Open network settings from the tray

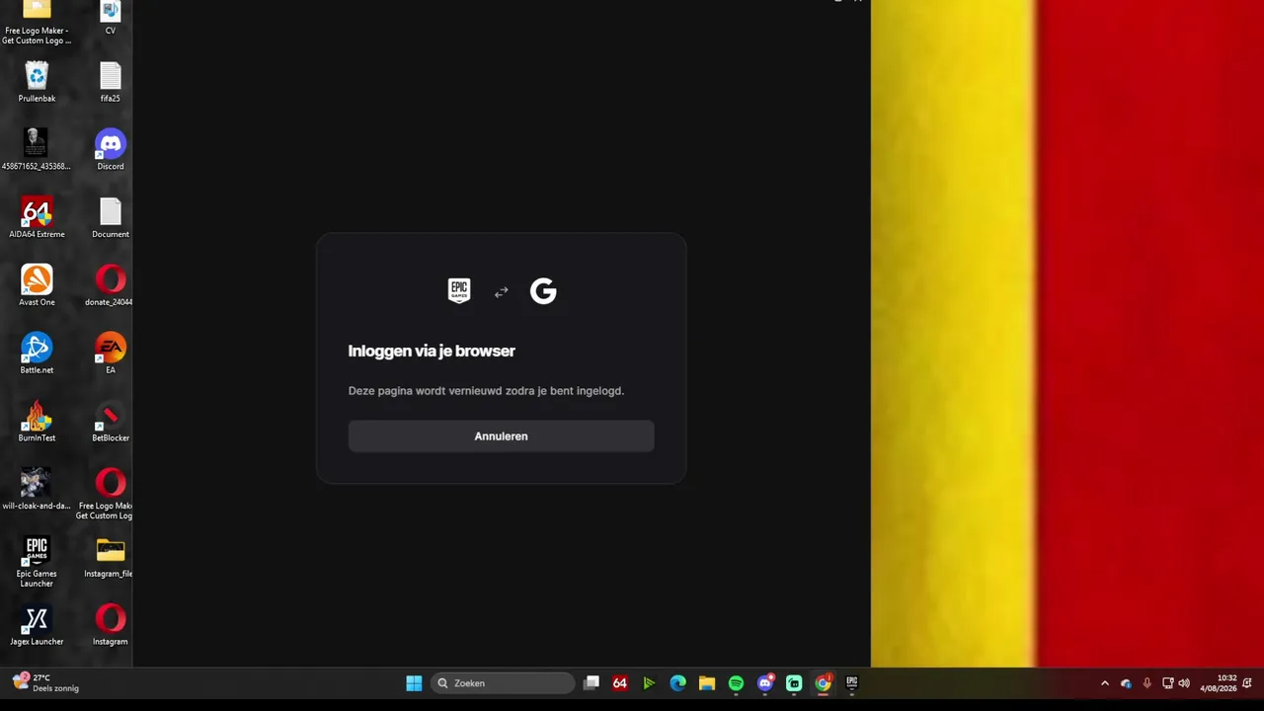point(1167,683)
